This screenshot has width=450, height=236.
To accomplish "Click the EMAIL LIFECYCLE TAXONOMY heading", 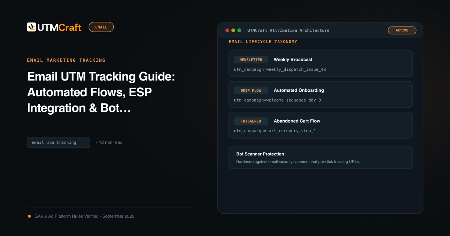I will click(x=263, y=42).
